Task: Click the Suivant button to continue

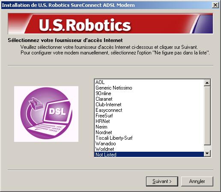Action: pos(162,181)
